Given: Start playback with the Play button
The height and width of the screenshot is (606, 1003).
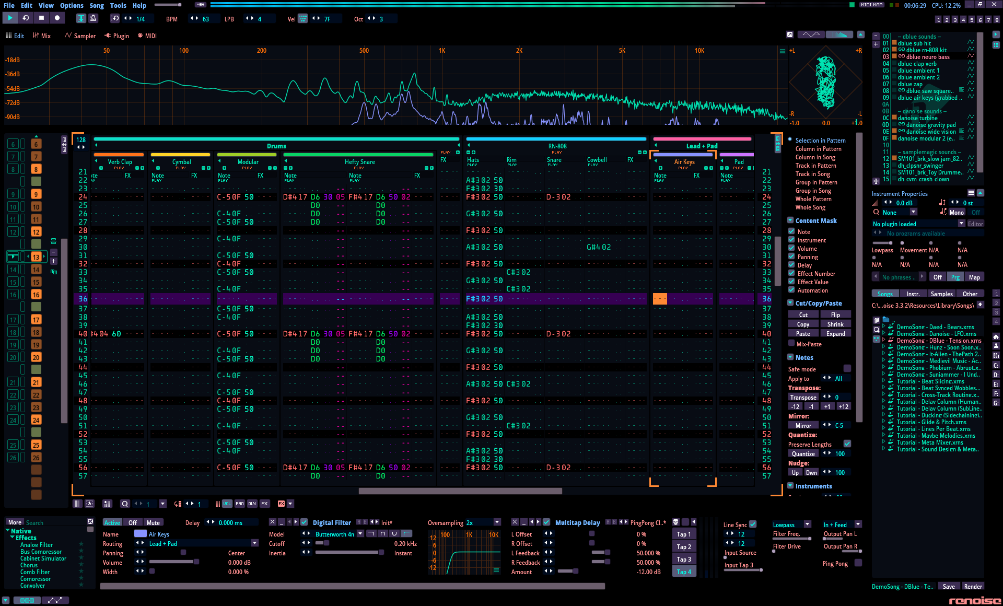Looking at the screenshot, I should pyautogui.click(x=10, y=18).
